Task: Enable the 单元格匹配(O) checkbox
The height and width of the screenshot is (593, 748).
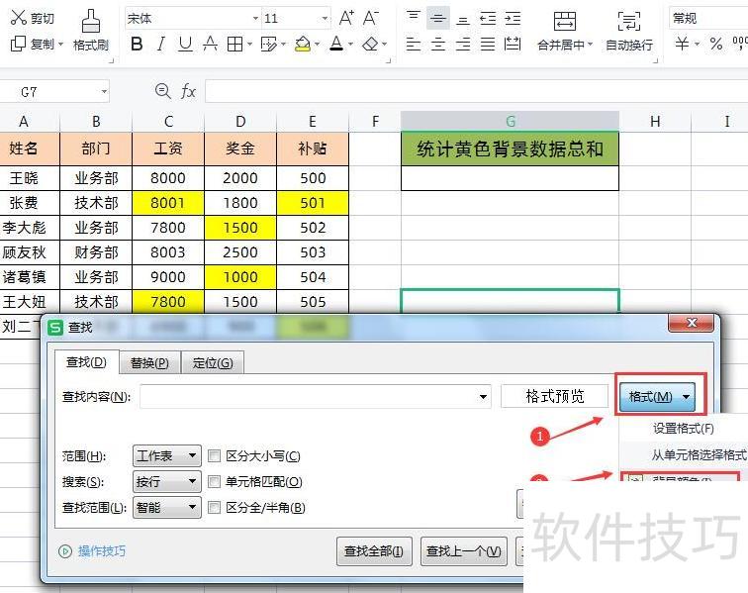Action: (x=214, y=481)
